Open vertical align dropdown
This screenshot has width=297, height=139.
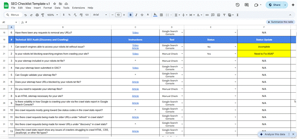coord(184,15)
